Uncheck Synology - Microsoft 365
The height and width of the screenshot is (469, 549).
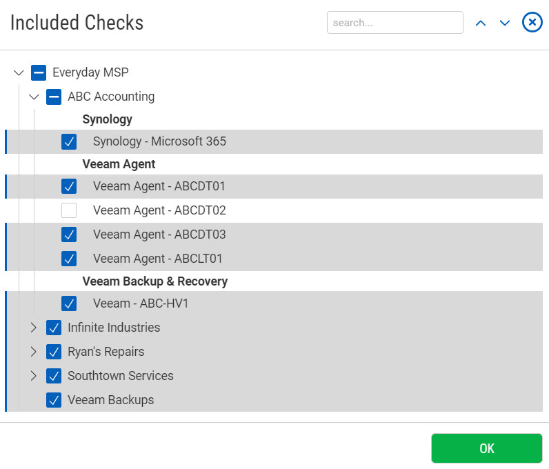[x=69, y=142]
